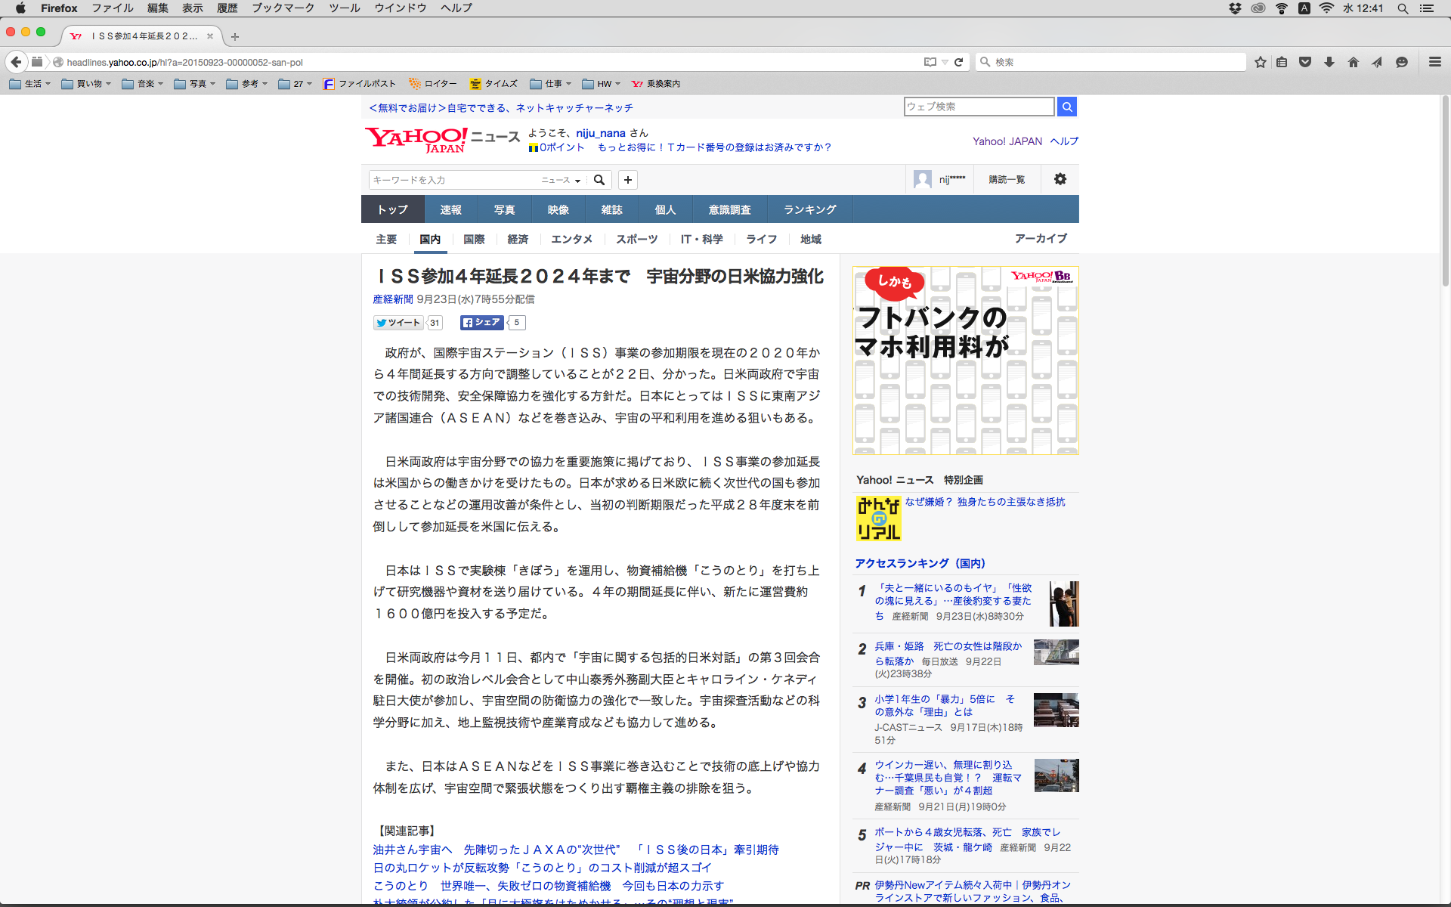Viewport: 1451px width, 907px height.
Task: Click the ツイート button
Action: point(398,323)
